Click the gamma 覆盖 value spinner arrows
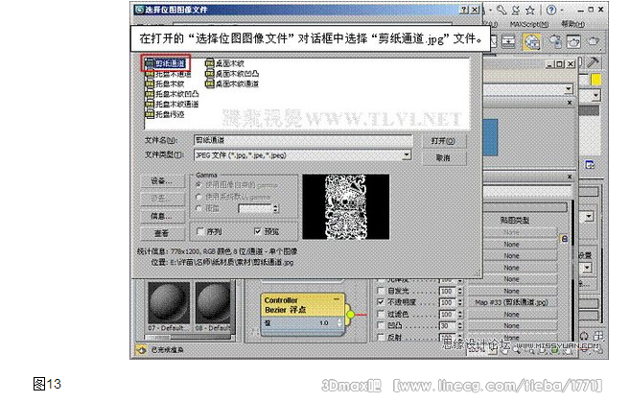 [x=275, y=208]
